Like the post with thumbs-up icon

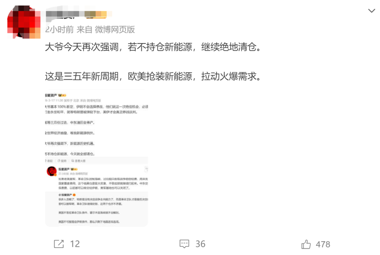pos(306,244)
